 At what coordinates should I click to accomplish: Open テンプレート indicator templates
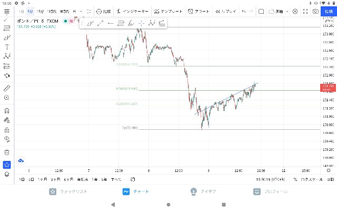pyautogui.click(x=168, y=12)
